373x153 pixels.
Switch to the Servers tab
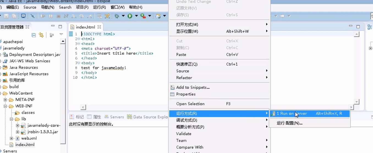(x=114, y=117)
